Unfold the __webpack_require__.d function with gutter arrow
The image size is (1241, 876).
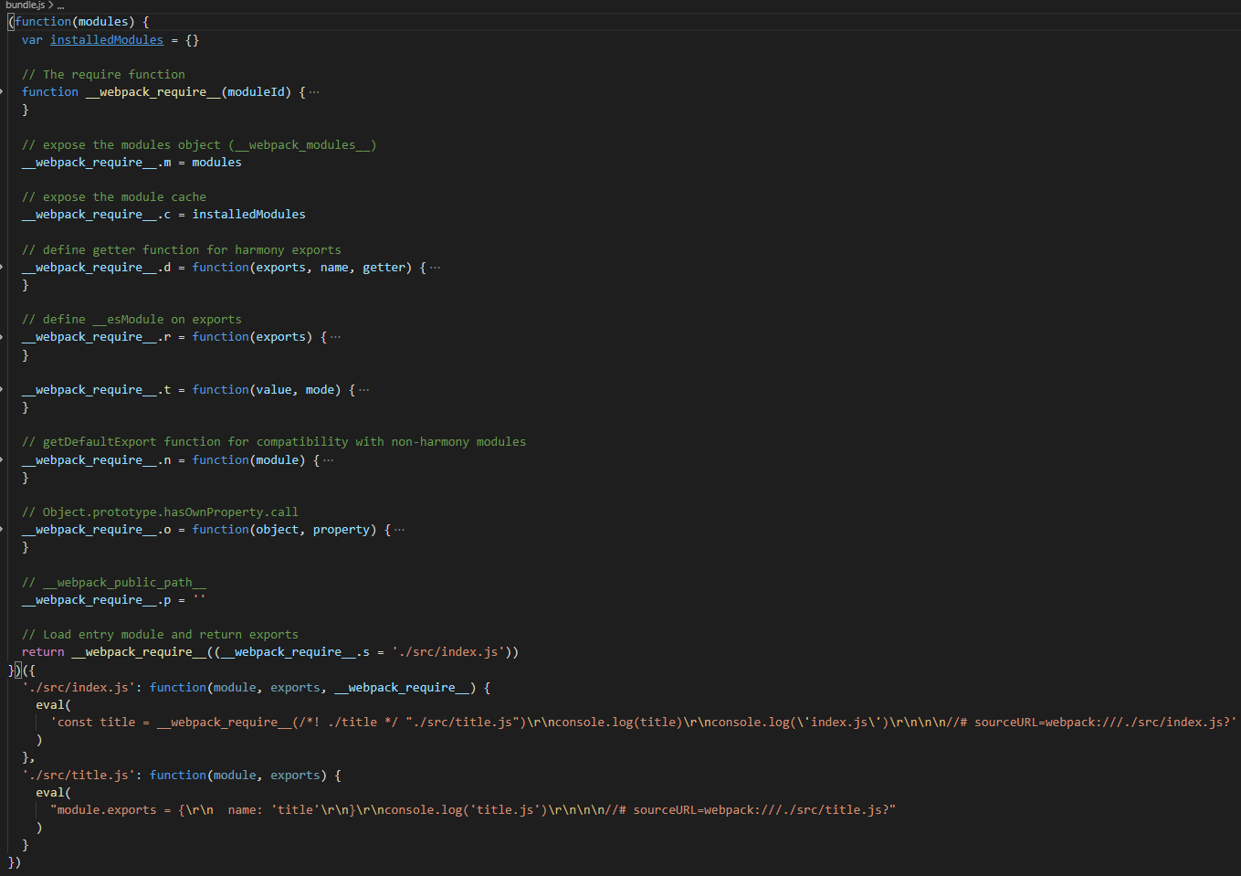2,268
